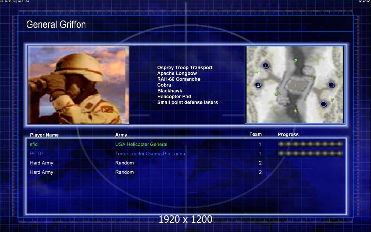Screen dimensions: 371x232
Task: Click the central base structure on the minimap
Action: pos(296,85)
